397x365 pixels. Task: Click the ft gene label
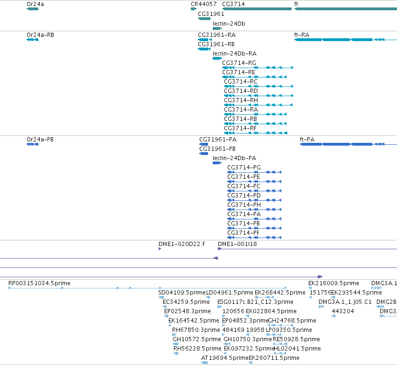pos(296,4)
